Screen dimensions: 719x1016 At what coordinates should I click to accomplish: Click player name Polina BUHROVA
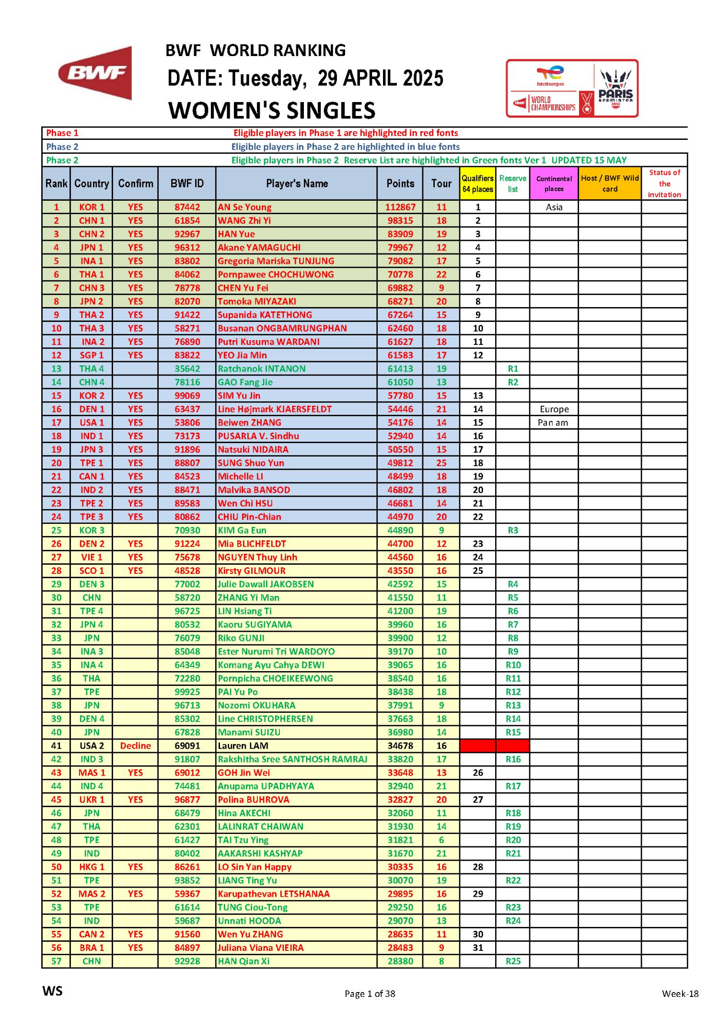(x=254, y=799)
